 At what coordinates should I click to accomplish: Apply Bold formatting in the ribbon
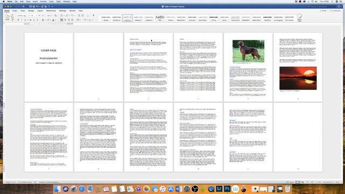coord(18,20)
